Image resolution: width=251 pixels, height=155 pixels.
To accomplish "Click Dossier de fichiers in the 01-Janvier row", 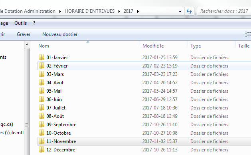I will (209, 58).
